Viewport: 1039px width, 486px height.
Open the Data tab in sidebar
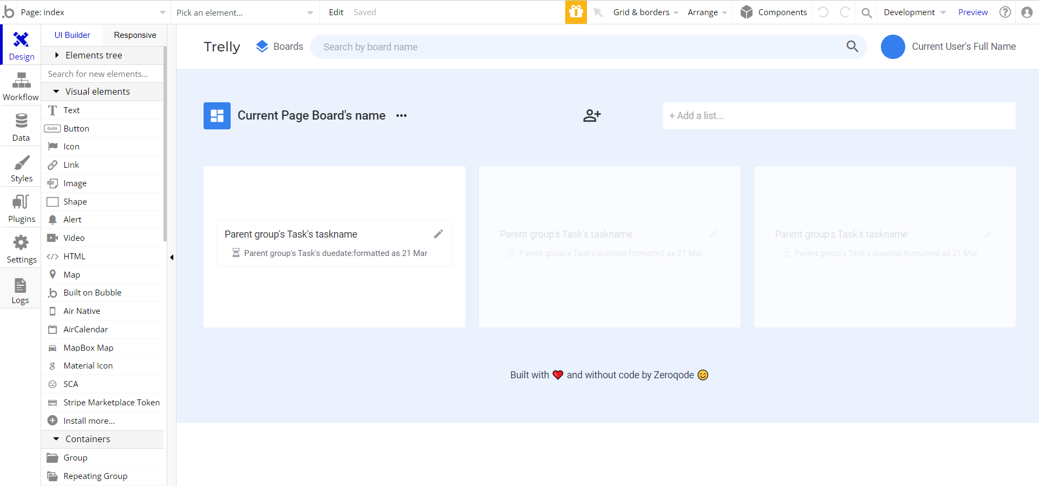pyautogui.click(x=21, y=126)
